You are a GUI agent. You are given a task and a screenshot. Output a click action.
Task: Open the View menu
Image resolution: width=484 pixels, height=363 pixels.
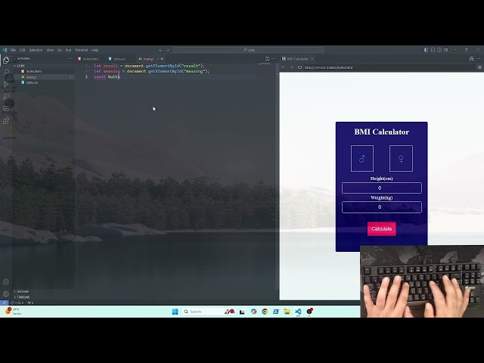(50, 50)
